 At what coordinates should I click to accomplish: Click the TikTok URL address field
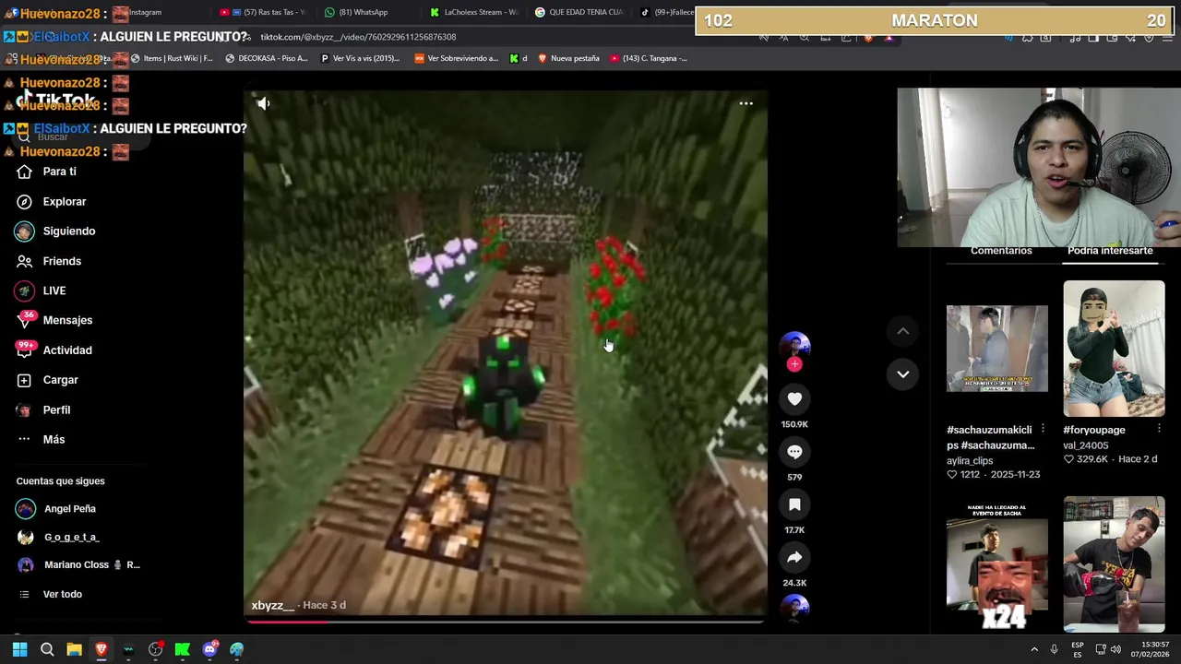coord(358,37)
